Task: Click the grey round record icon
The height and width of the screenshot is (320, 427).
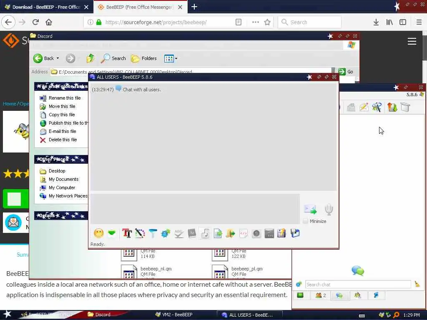Action: (x=256, y=233)
